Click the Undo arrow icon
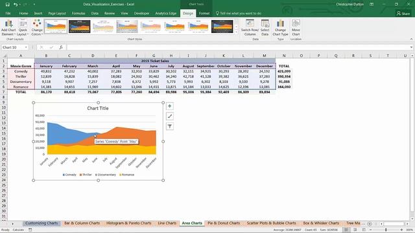This screenshot has width=415, height=233. [x=16, y=5]
